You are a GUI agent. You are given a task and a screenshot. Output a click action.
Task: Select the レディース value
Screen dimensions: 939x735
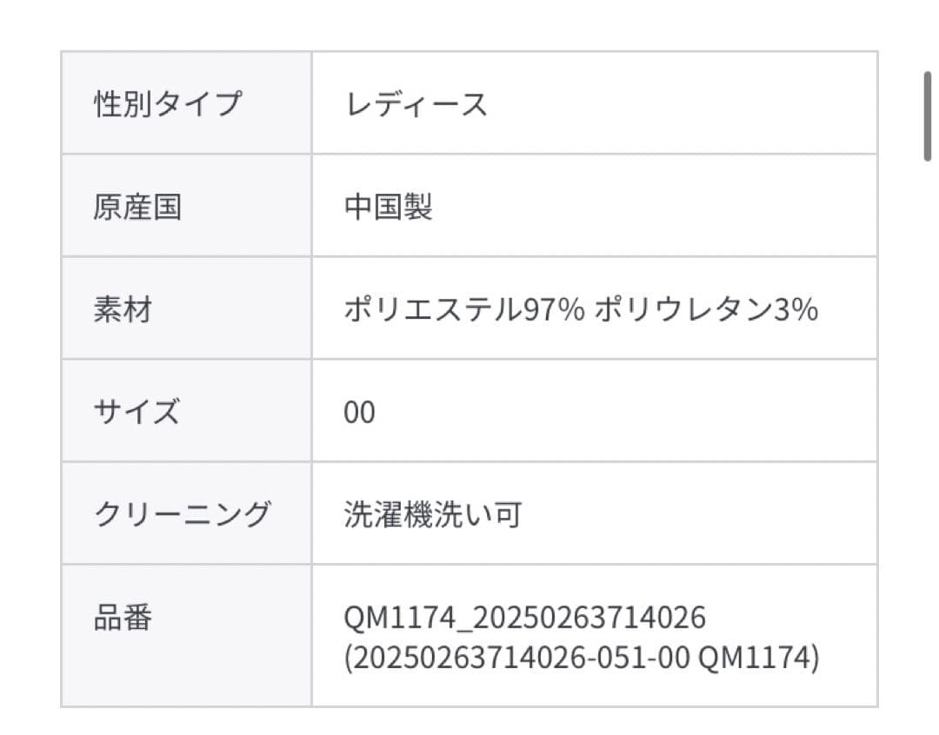416,104
